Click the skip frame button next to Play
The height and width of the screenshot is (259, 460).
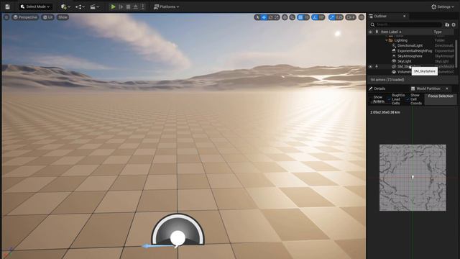pyautogui.click(x=121, y=6)
